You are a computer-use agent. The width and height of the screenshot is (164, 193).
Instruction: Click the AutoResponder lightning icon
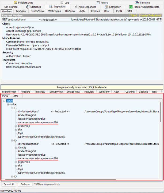click(76, 7)
